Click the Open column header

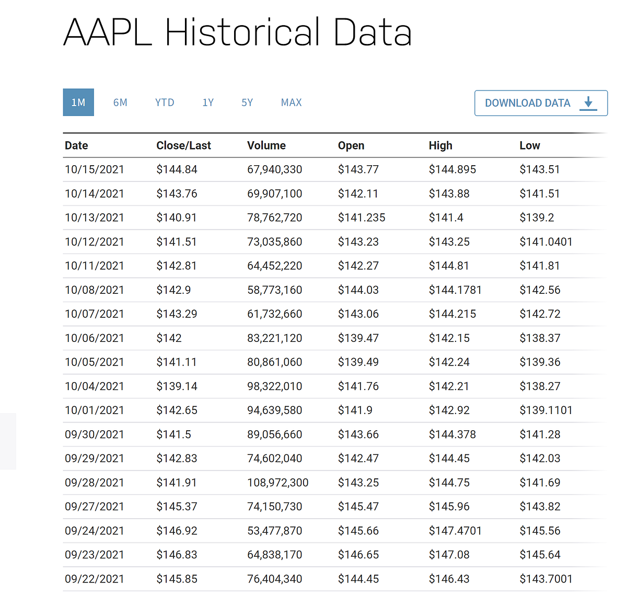[x=351, y=145]
